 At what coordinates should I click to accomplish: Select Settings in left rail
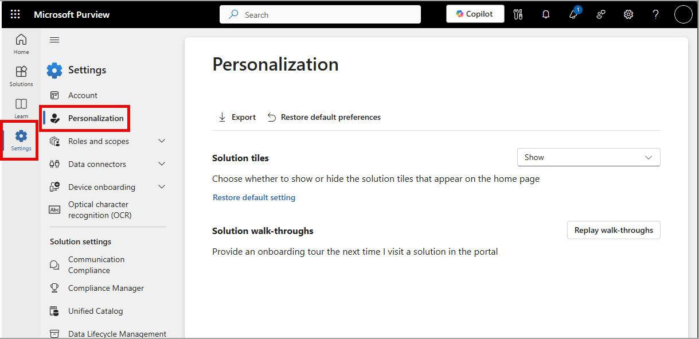pyautogui.click(x=21, y=141)
